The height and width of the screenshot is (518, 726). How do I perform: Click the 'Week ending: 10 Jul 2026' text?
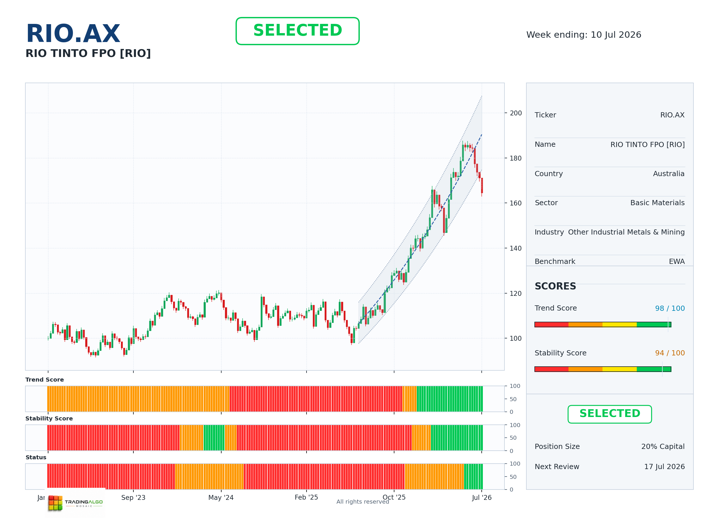coord(584,35)
